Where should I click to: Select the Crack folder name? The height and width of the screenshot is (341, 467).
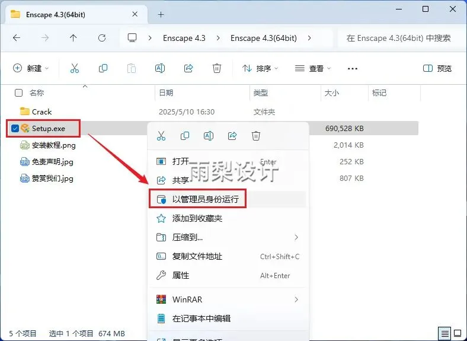pyautogui.click(x=41, y=111)
